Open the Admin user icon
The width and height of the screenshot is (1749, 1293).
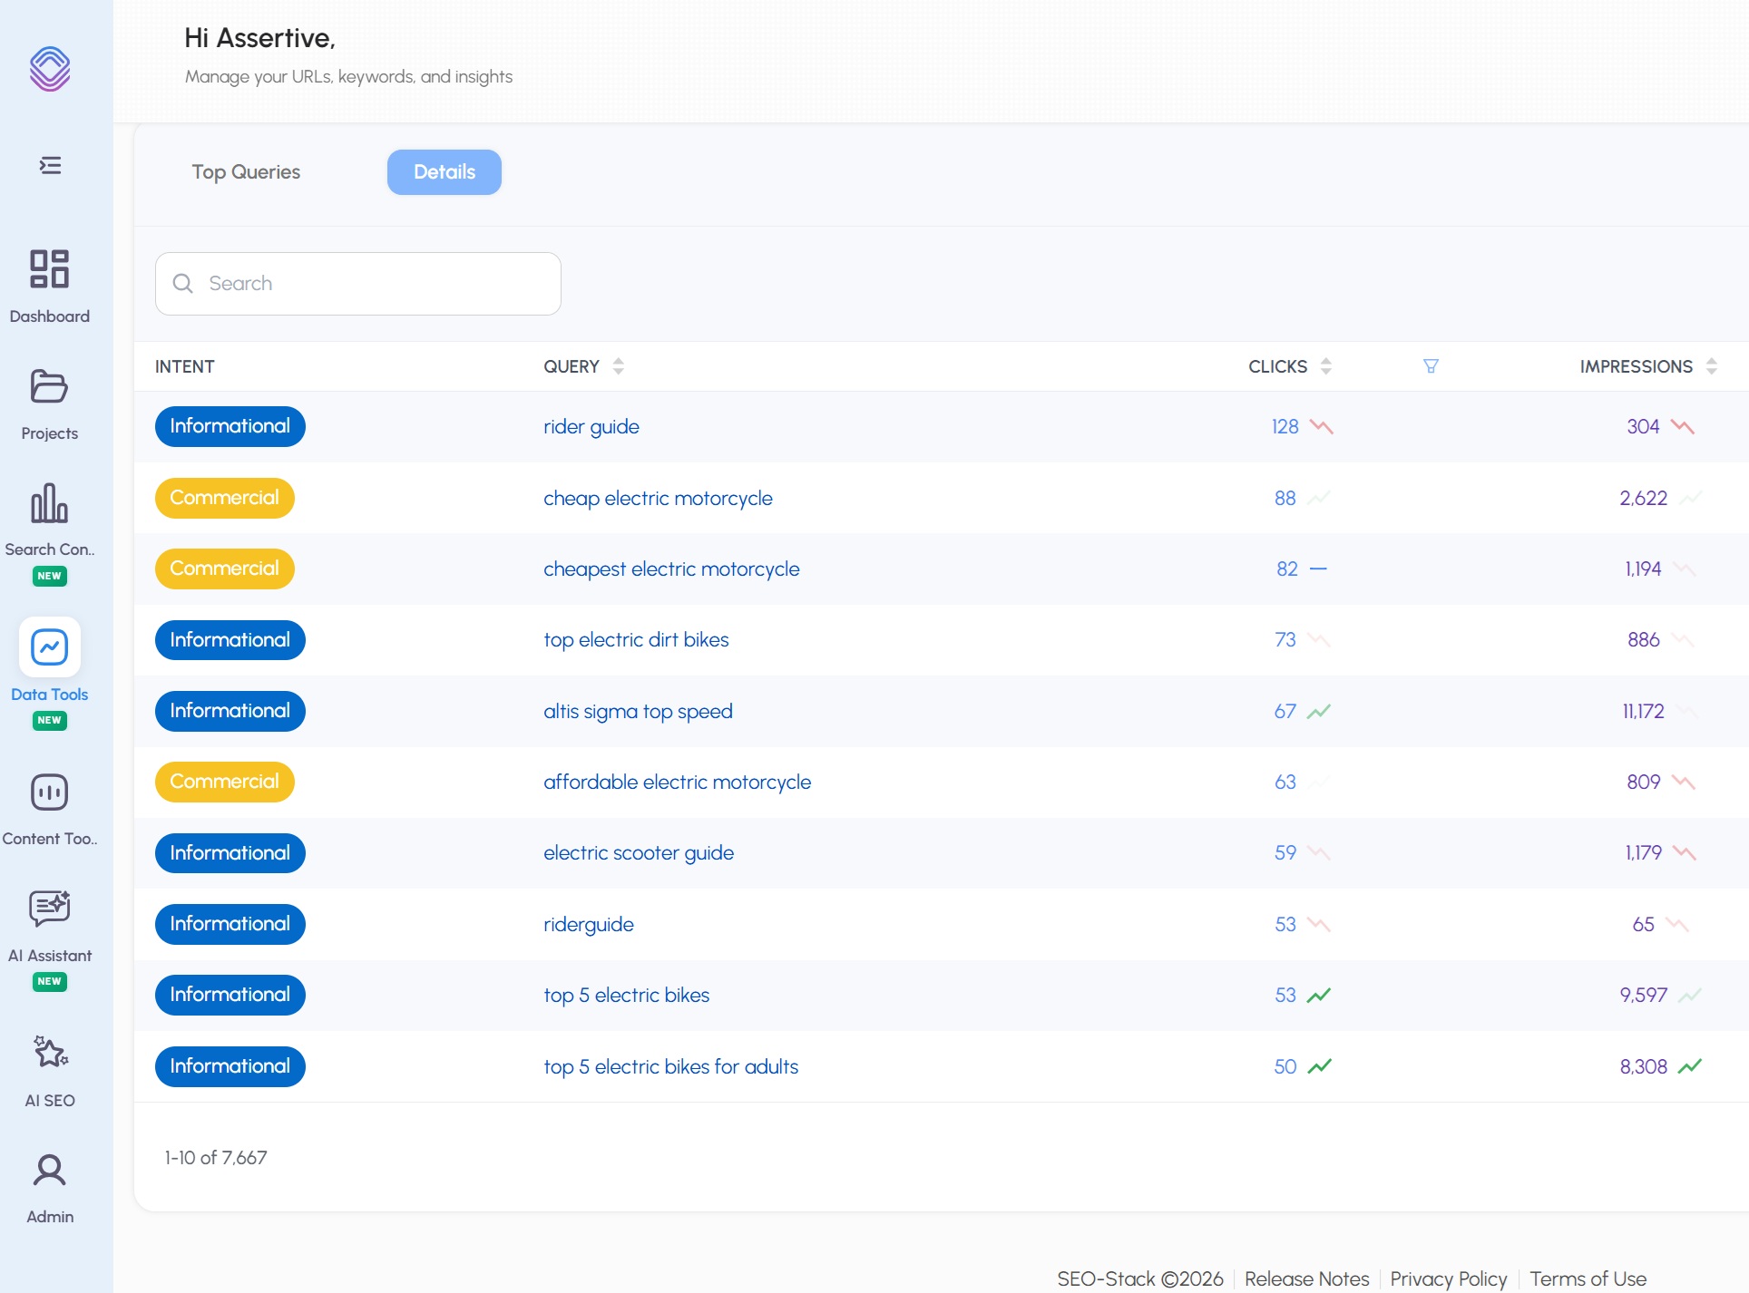50,1170
